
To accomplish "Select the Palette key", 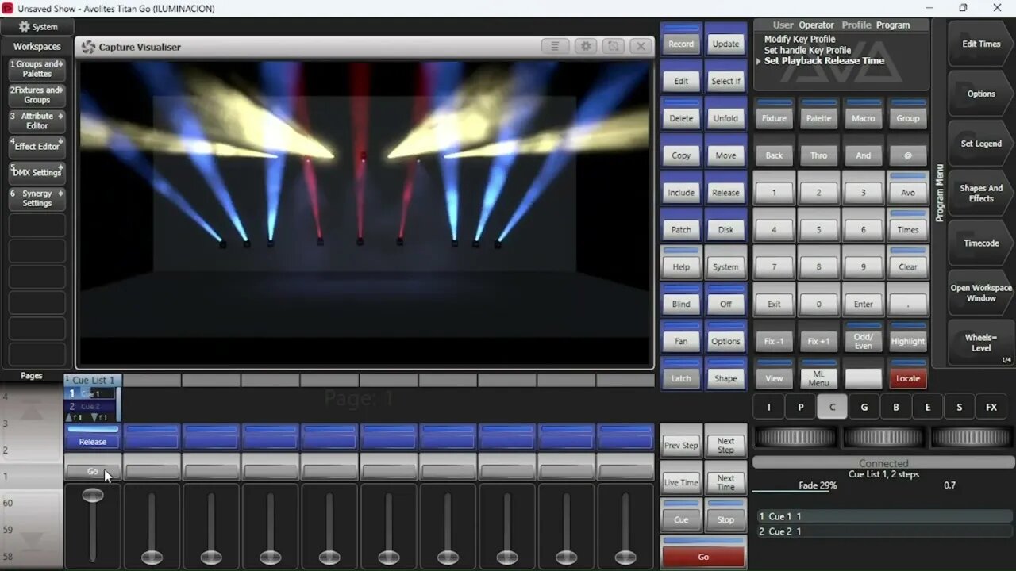I will click(x=818, y=113).
